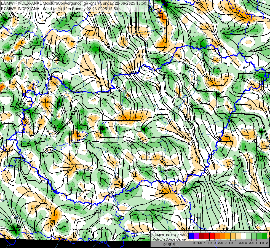This screenshot has width=270, height=248.
Task: Click the MoistureConvergence title line at top
Action: click(74, 3)
